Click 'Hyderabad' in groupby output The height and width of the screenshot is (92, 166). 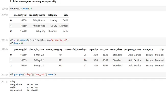pyautogui.click(x=16, y=90)
